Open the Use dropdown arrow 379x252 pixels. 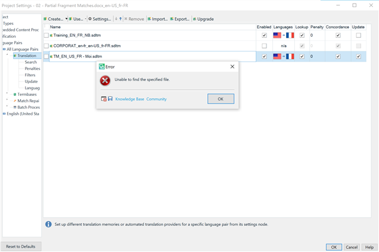point(85,19)
